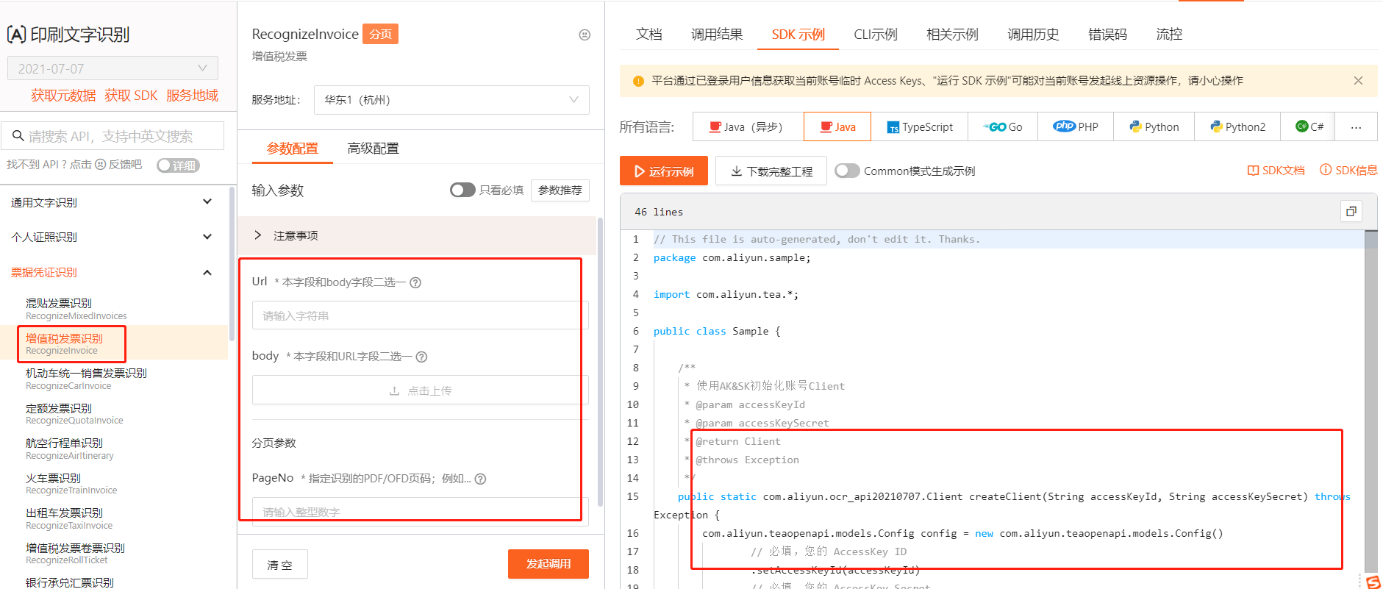Open SDK信息 info link

click(1348, 171)
